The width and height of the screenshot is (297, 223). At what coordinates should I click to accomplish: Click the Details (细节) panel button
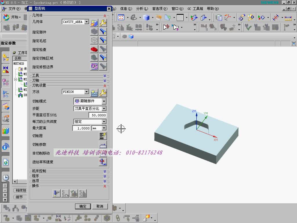click(20, 197)
